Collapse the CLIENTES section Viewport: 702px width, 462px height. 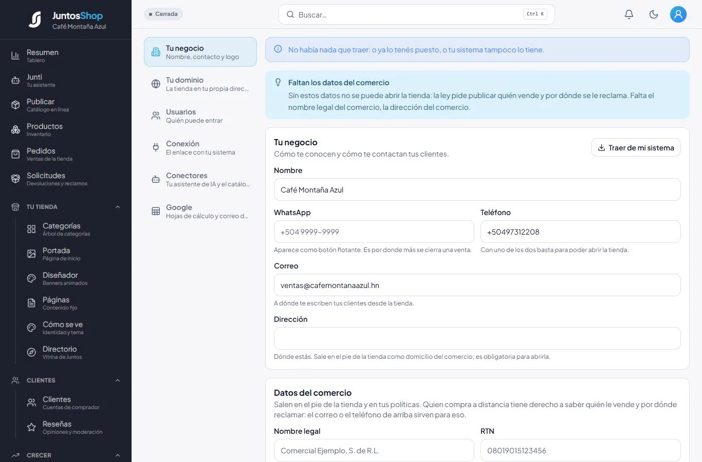point(66,380)
